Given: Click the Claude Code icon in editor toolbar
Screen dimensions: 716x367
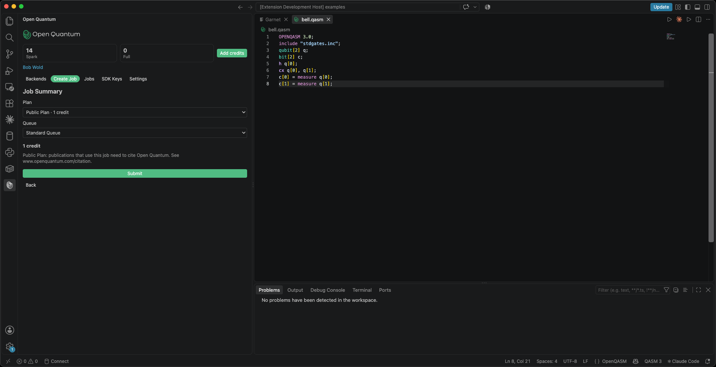Looking at the screenshot, I should coord(679,19).
